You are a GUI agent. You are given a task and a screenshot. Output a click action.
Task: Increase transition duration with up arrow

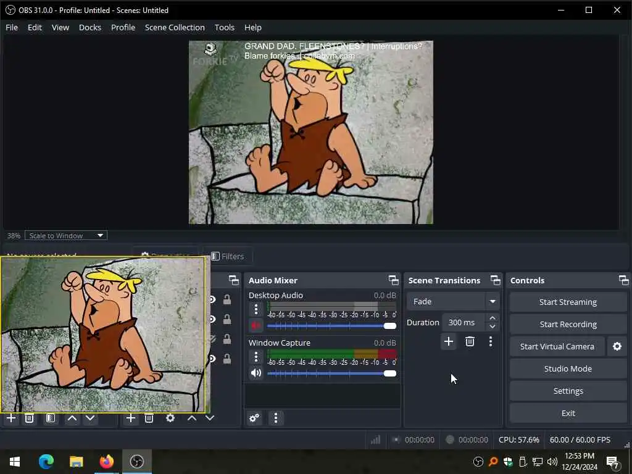[492, 318]
